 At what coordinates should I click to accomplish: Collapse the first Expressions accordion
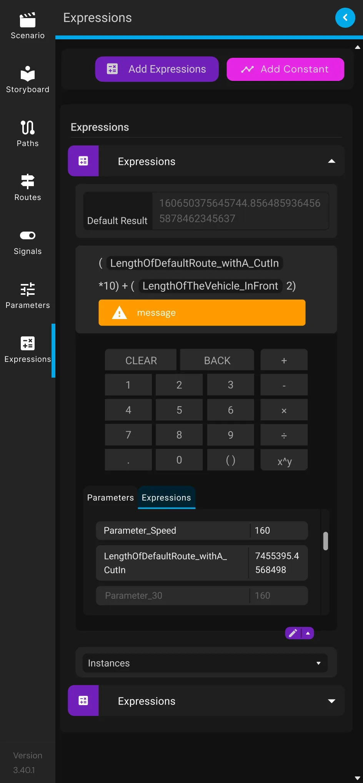tap(331, 161)
